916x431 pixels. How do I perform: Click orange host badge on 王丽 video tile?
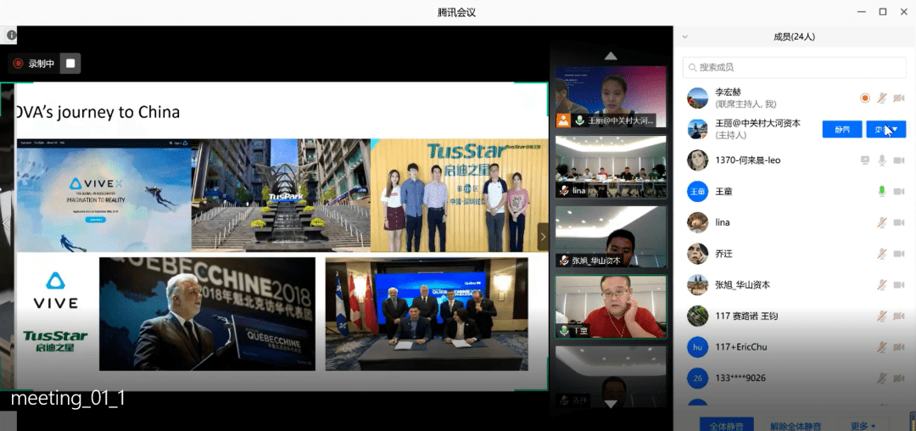563,120
